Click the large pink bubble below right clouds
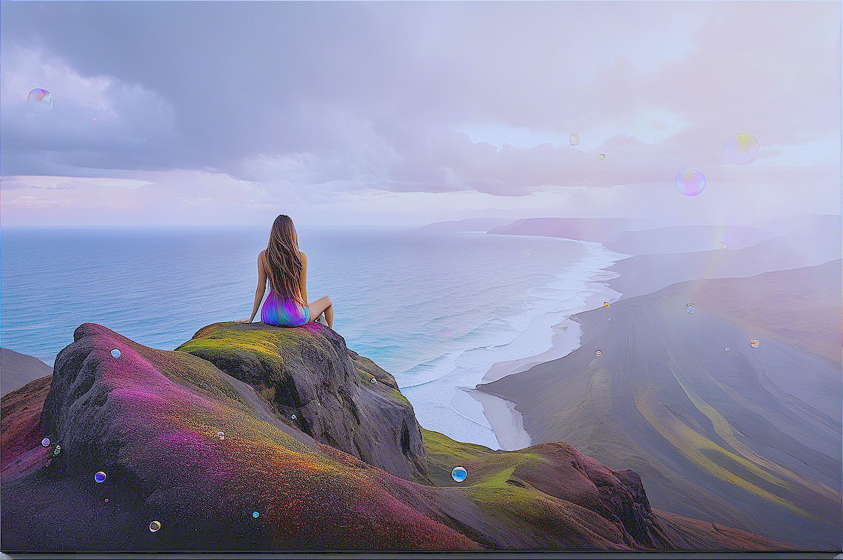 click(690, 182)
